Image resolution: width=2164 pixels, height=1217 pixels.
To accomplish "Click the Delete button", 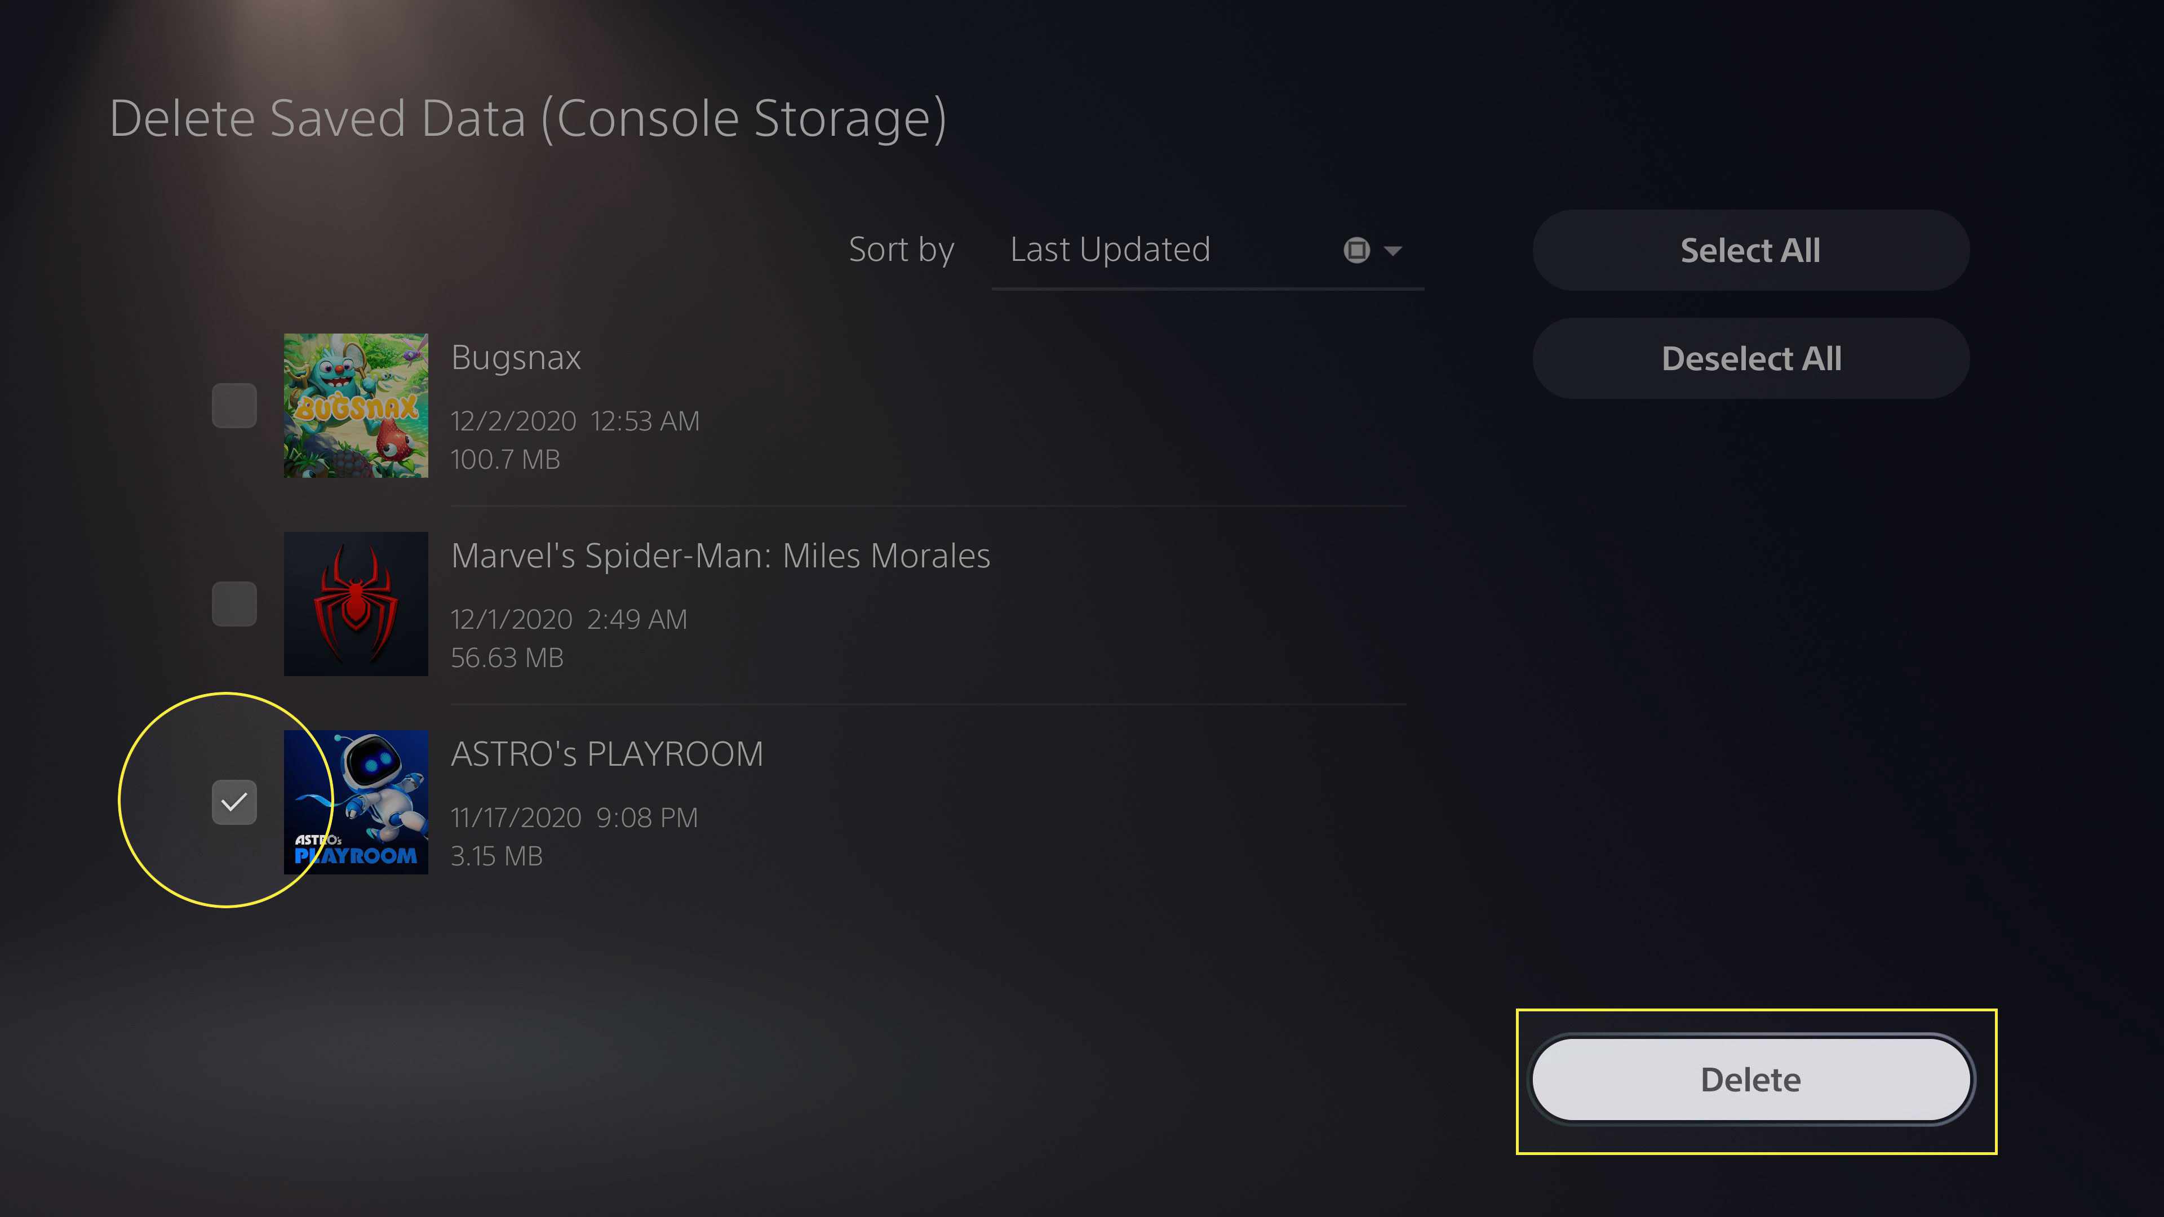I will (x=1751, y=1080).
